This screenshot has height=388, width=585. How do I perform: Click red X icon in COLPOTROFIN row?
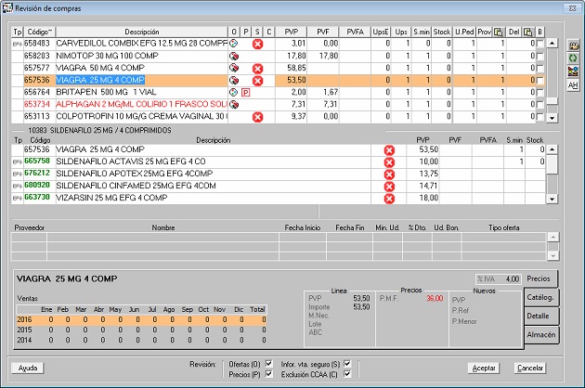(x=257, y=117)
